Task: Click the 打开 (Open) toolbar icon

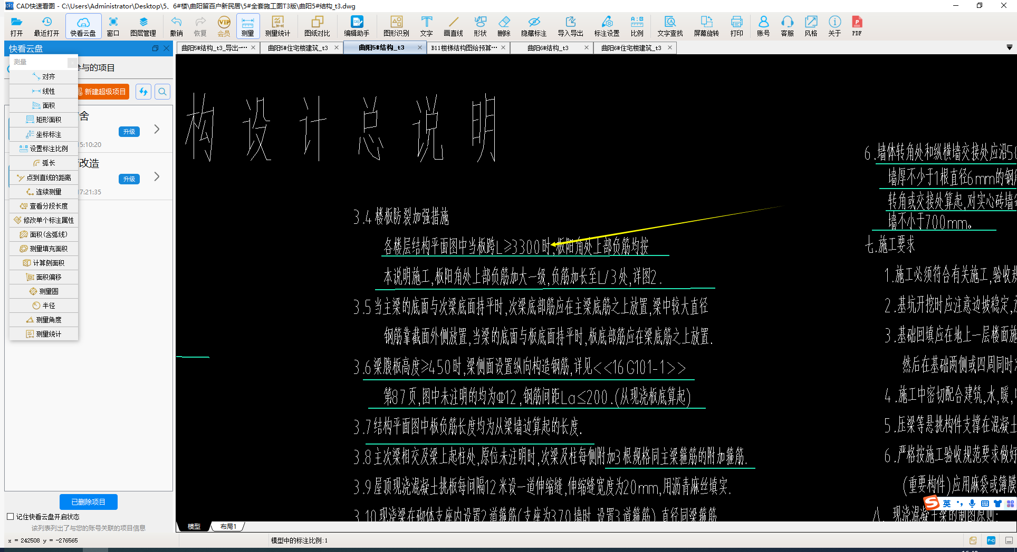Action: click(16, 26)
